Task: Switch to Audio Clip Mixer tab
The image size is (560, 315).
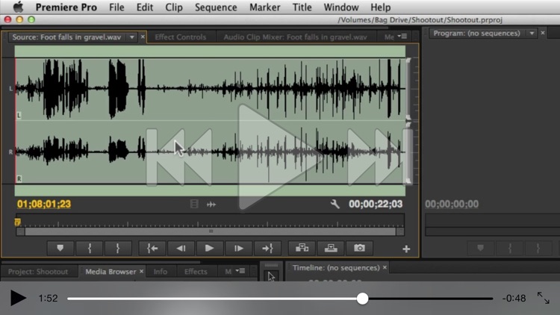Action: (295, 37)
